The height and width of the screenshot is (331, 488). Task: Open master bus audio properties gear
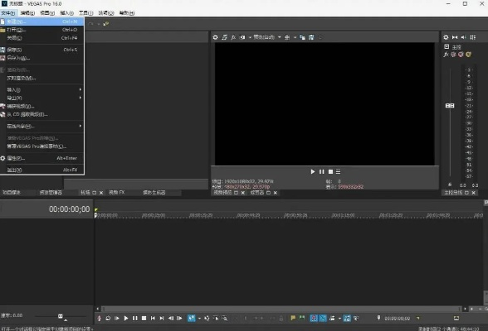pyautogui.click(x=446, y=37)
